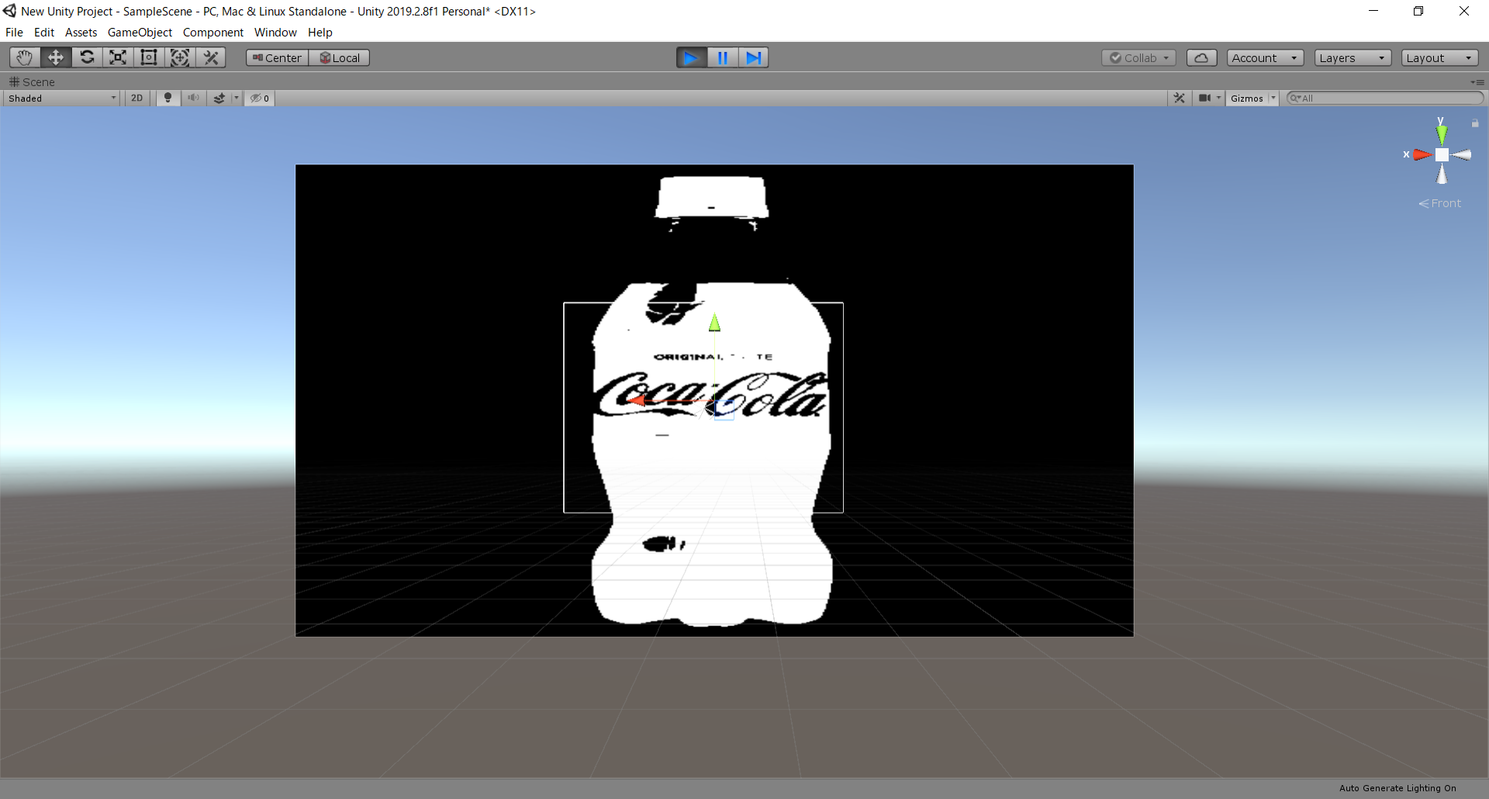Toggle the scene view rotation lock
Screen dimensions: 1489x799
click(x=1475, y=123)
